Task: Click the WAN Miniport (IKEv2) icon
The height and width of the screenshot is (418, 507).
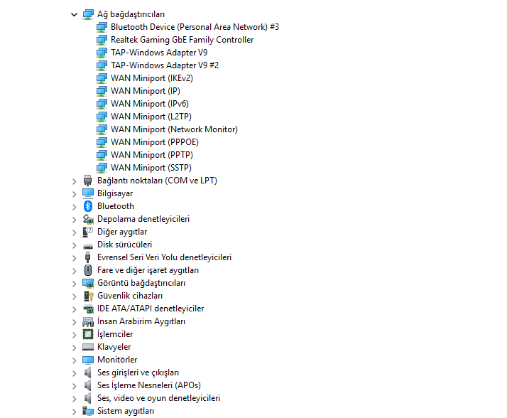Action: click(x=102, y=78)
